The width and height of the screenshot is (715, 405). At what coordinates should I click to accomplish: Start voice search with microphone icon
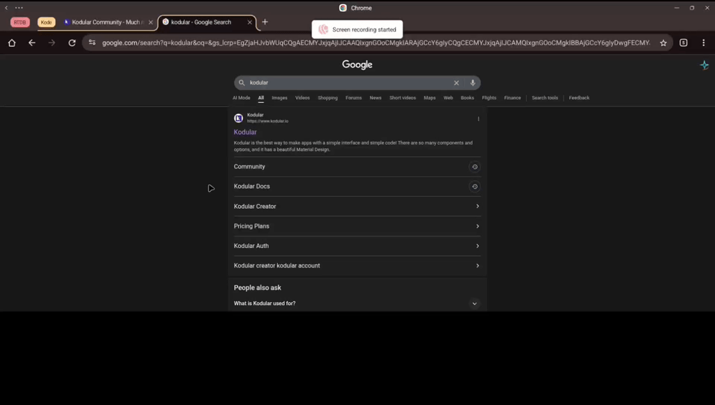(473, 82)
